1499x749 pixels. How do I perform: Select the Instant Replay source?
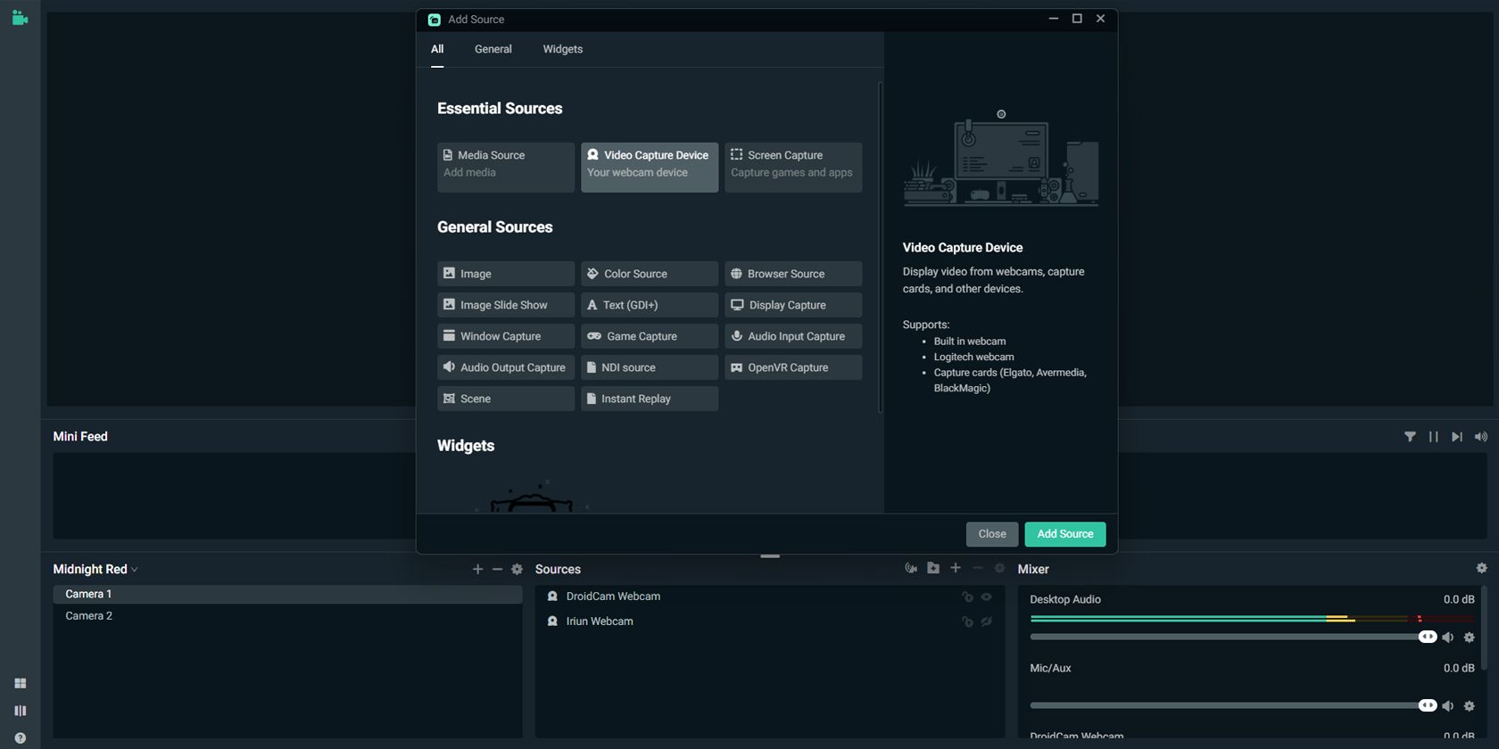[650, 399]
